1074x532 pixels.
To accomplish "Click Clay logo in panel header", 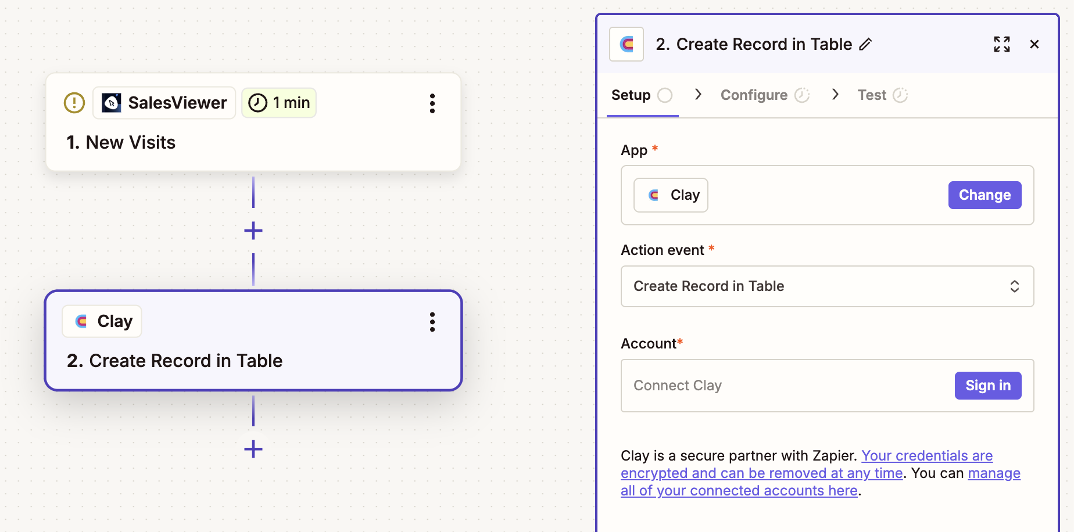I will click(x=627, y=44).
